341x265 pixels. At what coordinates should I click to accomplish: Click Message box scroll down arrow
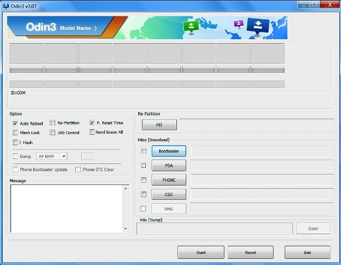(x=125, y=229)
